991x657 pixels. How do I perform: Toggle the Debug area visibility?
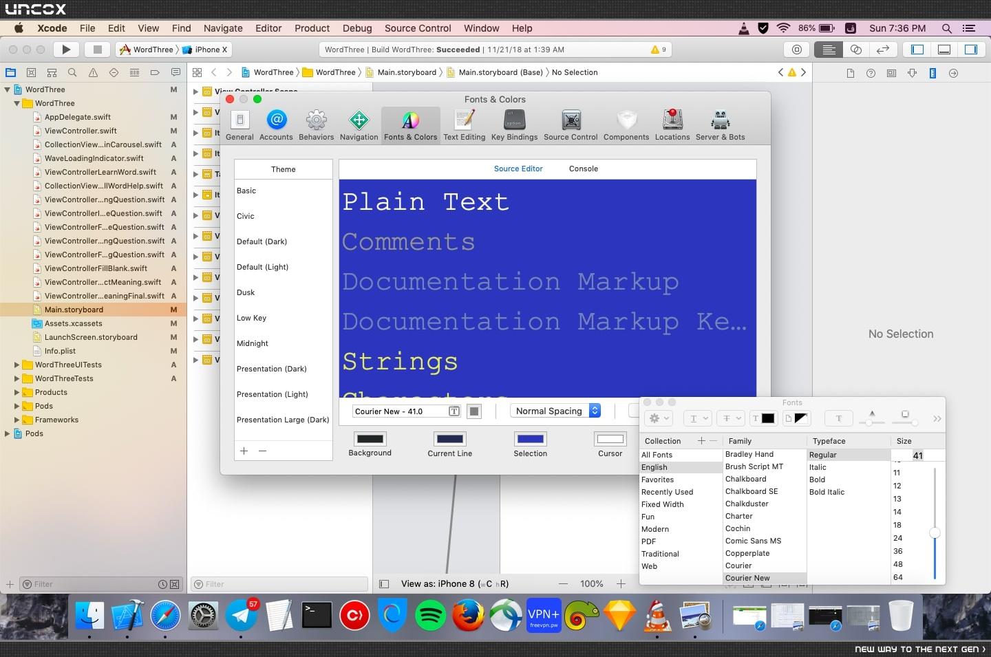(944, 50)
